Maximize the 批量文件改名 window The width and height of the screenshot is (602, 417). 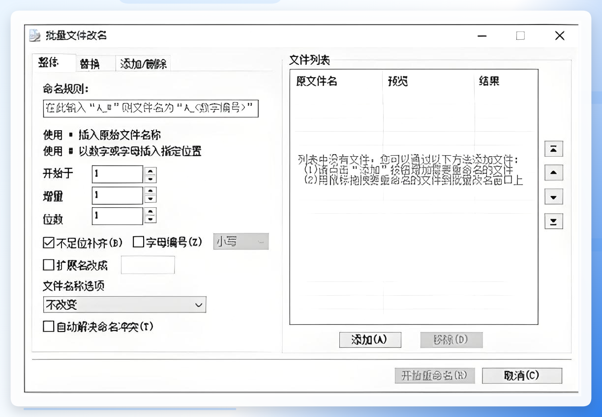520,36
